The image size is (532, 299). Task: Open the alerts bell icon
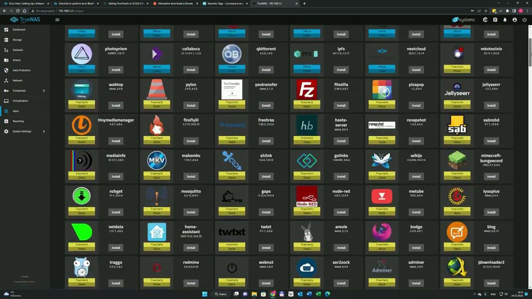pyautogui.click(x=505, y=20)
